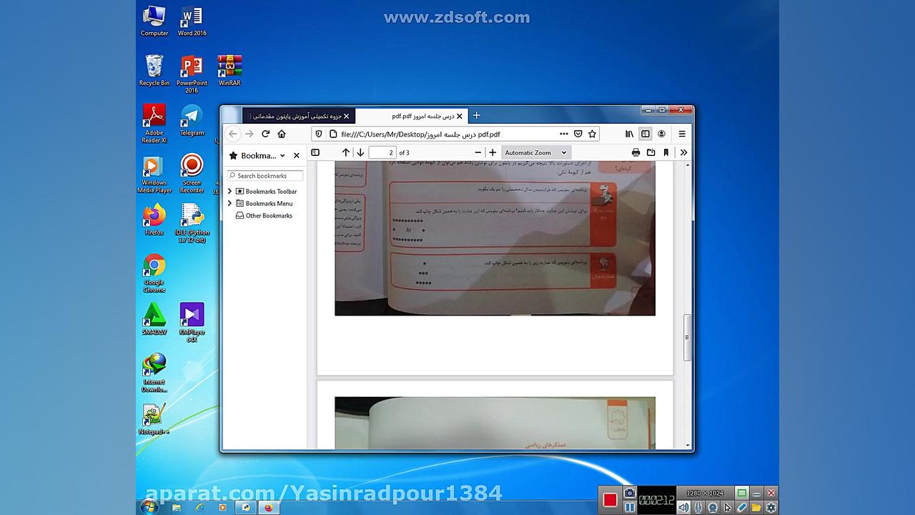The height and width of the screenshot is (515, 915).
Task: Open the PDF viewer tools menu
Action: pos(683,152)
